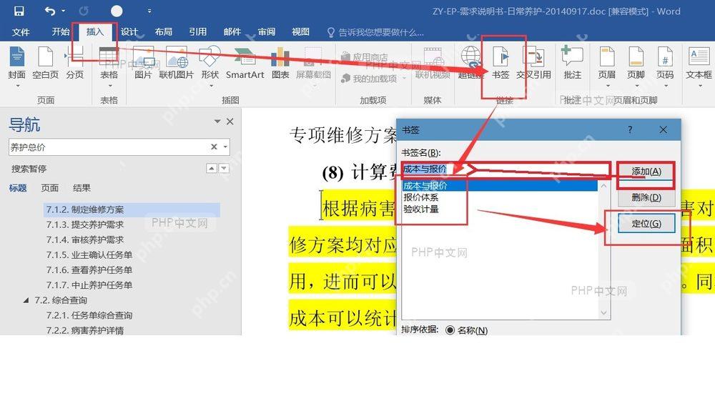The image size is (715, 401).
Task: Select bookmark 验收计量 in the list
Action: pos(420,209)
